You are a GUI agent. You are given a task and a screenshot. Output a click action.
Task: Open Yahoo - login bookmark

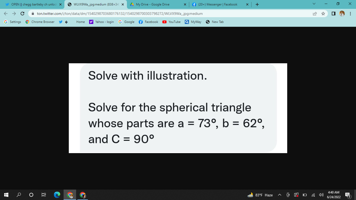tap(102, 22)
